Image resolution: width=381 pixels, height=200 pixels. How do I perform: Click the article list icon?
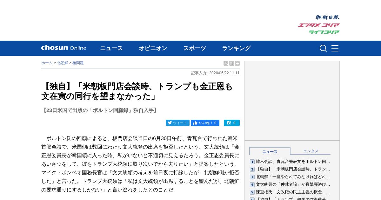pos(231,63)
